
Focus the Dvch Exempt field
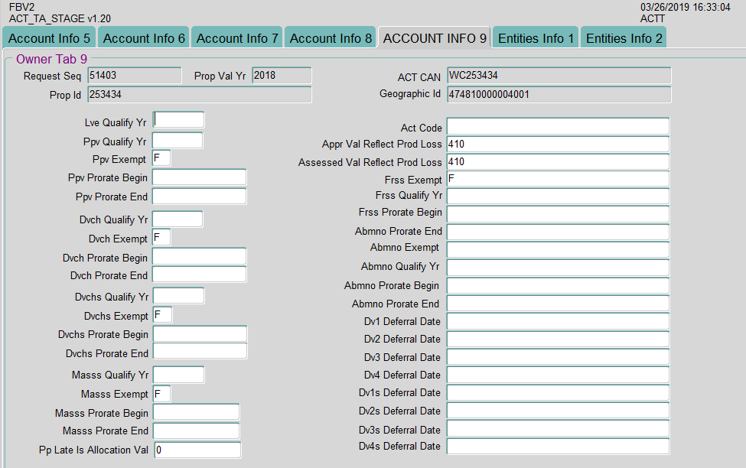(161, 238)
